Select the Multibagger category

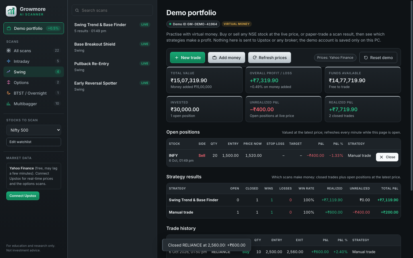(34, 103)
